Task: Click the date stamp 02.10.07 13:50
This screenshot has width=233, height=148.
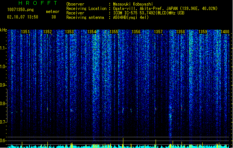Action: point(23,17)
